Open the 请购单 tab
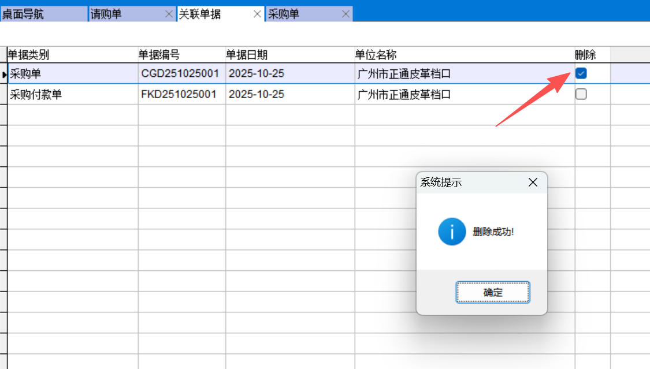This screenshot has height=369, width=650. coord(106,14)
